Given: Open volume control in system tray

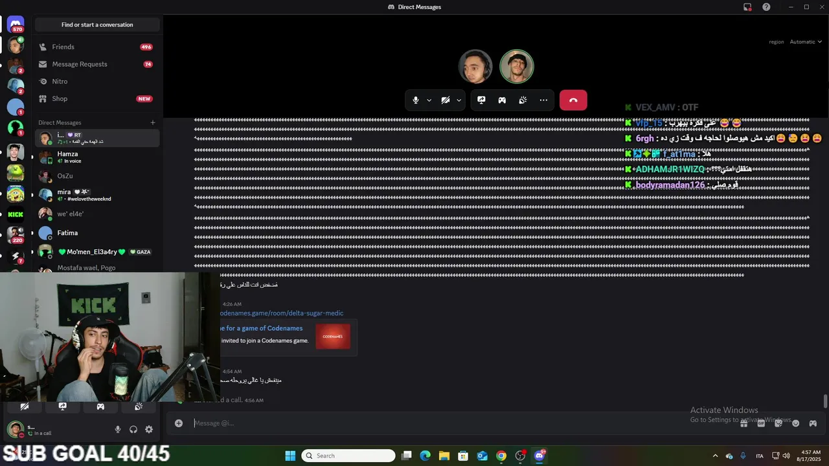Looking at the screenshot, I should pos(786,456).
